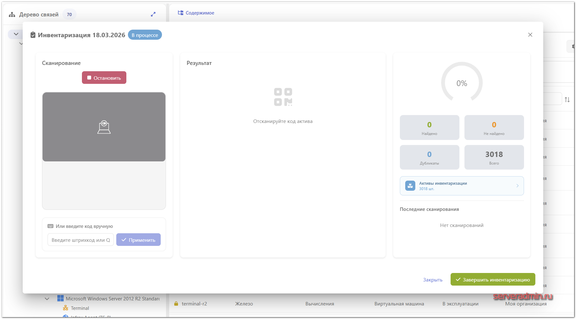Screen dimensions: 576x319
Task: Click the webcam icon in the scanner preview
Action: tap(104, 127)
